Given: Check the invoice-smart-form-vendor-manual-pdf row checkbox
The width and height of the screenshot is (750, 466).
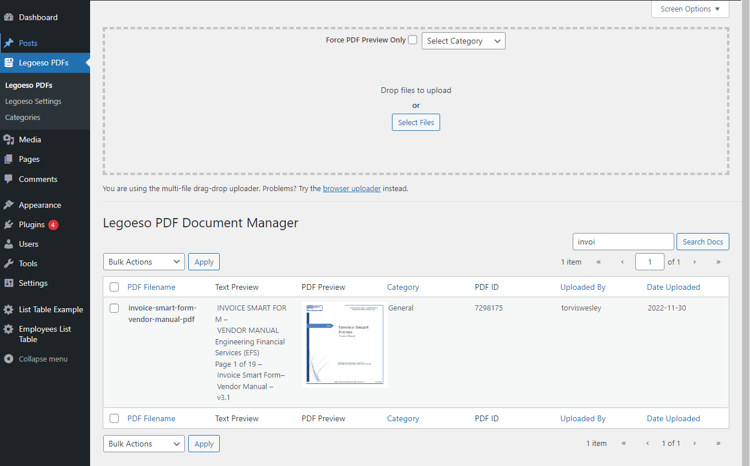Looking at the screenshot, I should pyautogui.click(x=114, y=308).
